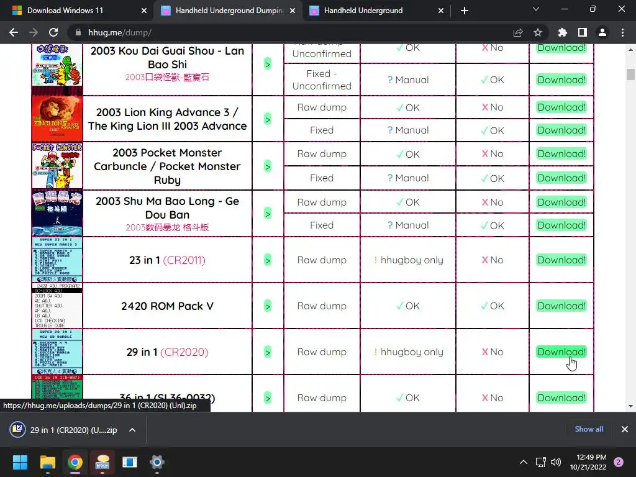
Task: Reload the hhug.me dump page
Action: click(53, 32)
